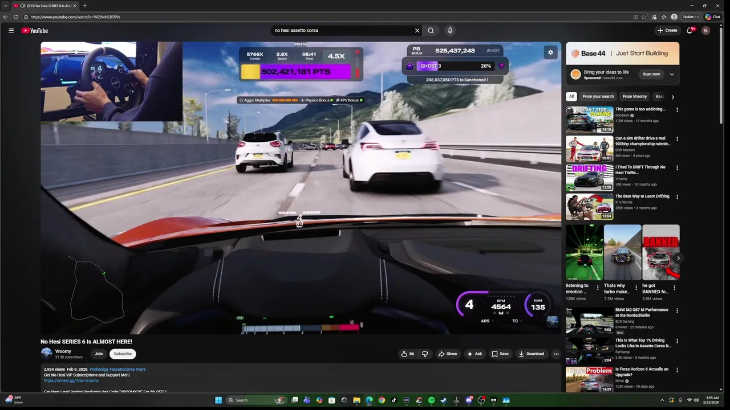Open options for Best Way to Learn Drifting

[677, 197]
